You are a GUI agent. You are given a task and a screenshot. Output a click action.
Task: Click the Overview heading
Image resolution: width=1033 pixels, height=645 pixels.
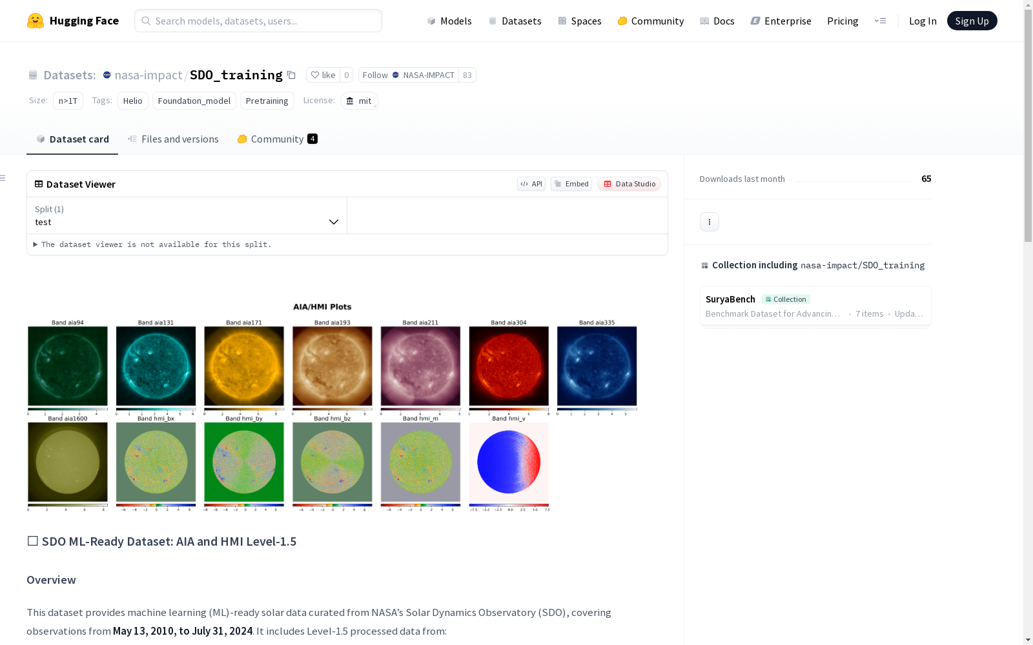(x=51, y=580)
